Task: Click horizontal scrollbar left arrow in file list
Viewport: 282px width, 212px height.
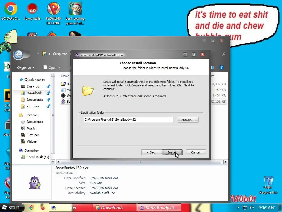Action: [58, 162]
